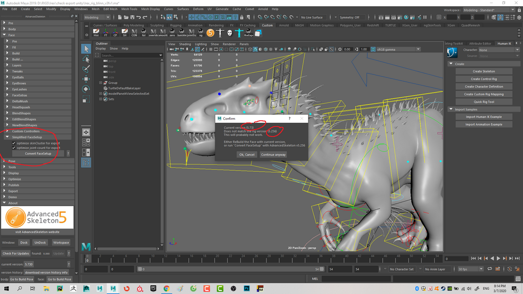Click the Quick Rig Tool button
The width and height of the screenshot is (523, 294).
point(483,101)
